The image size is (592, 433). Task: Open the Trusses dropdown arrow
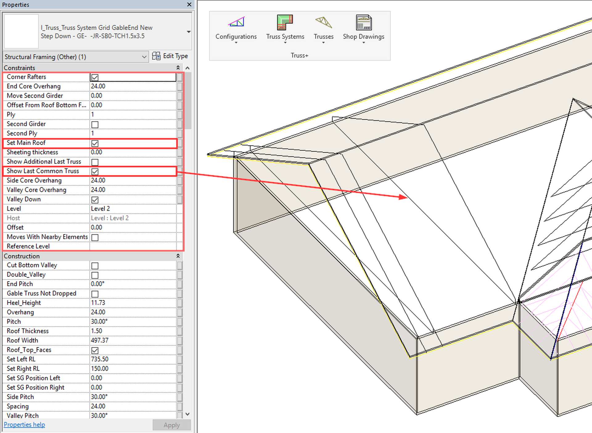[323, 42]
